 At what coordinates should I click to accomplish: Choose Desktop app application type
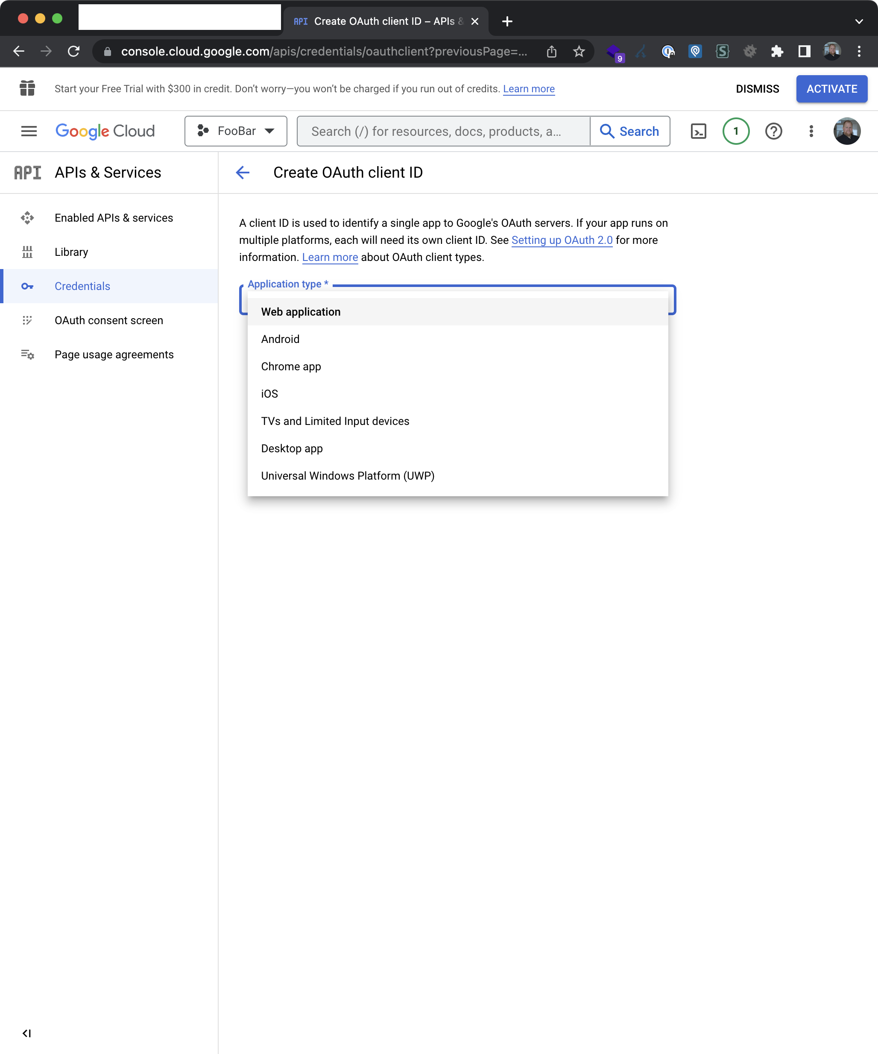(292, 448)
